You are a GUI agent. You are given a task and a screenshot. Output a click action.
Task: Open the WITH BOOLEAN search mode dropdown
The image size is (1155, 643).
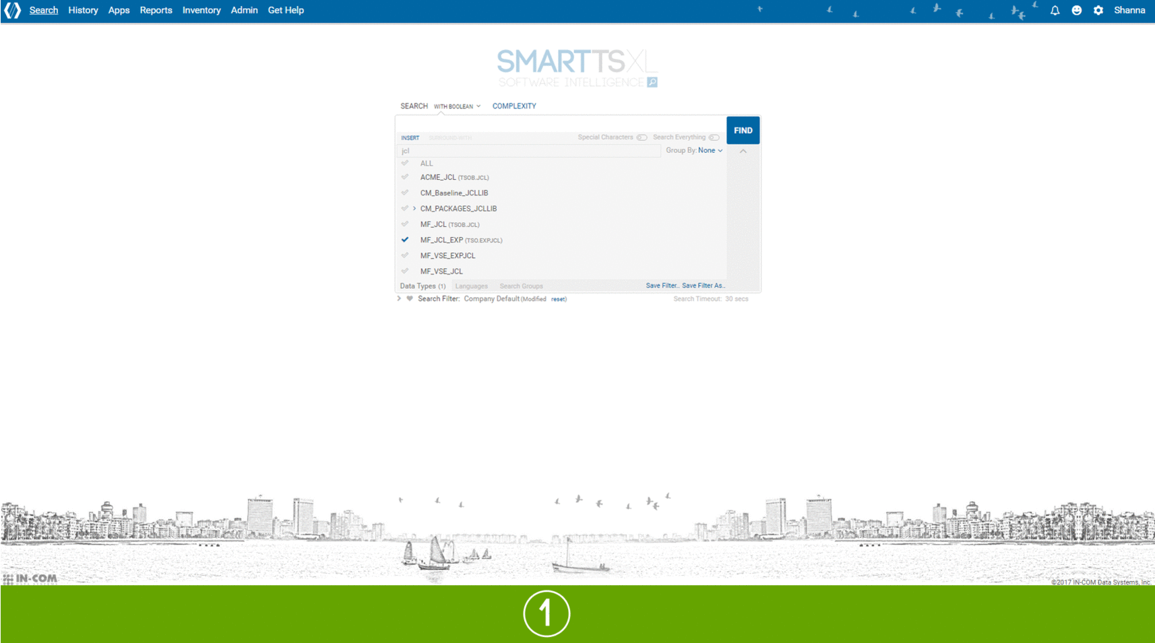pos(457,106)
